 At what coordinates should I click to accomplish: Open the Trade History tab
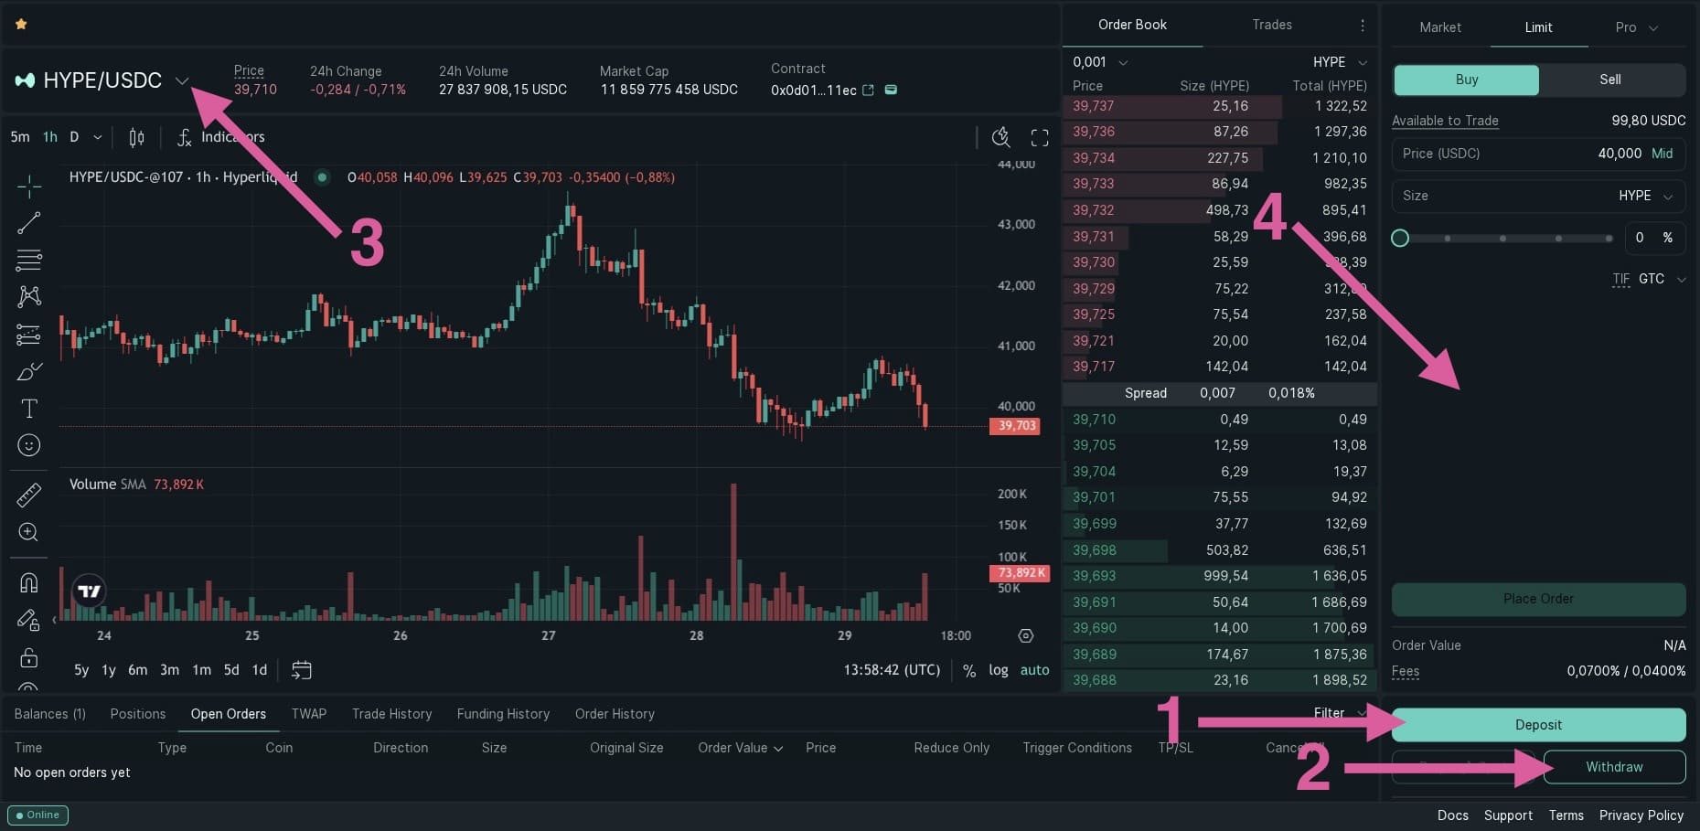[x=391, y=714]
